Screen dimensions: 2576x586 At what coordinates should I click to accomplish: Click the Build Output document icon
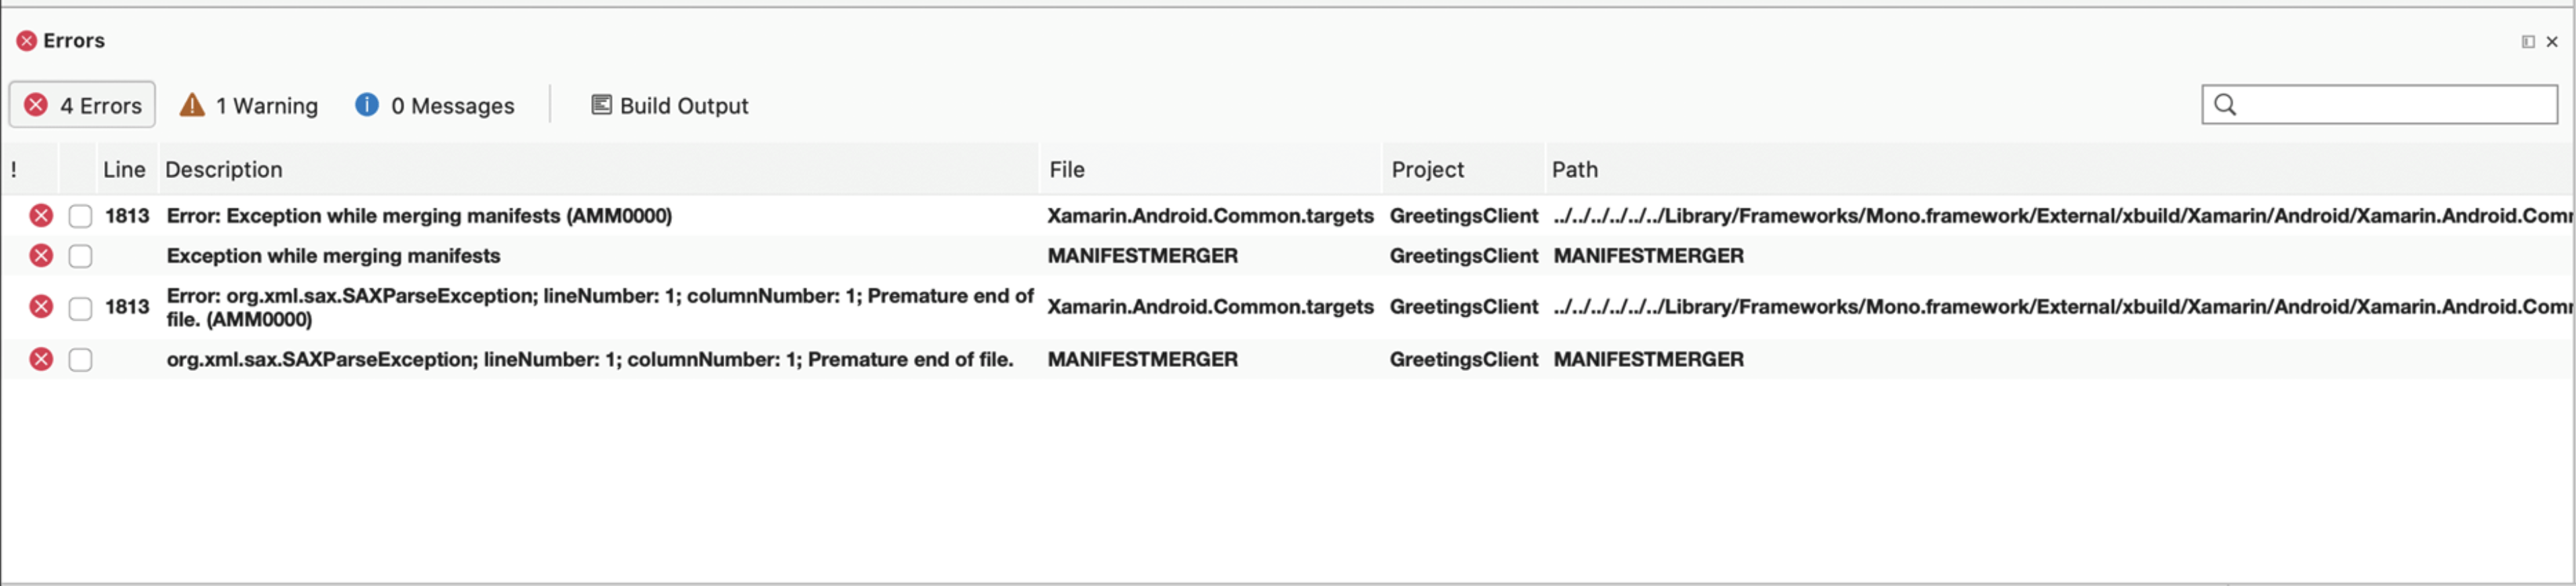tap(600, 104)
